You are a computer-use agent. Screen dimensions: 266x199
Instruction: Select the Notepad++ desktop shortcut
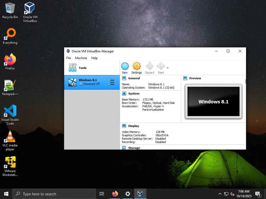click(10, 88)
